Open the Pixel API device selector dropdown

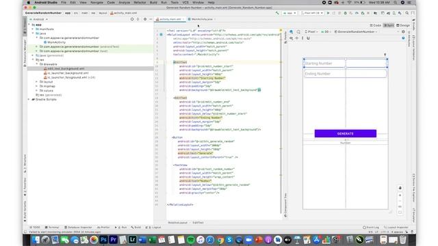point(312,13)
